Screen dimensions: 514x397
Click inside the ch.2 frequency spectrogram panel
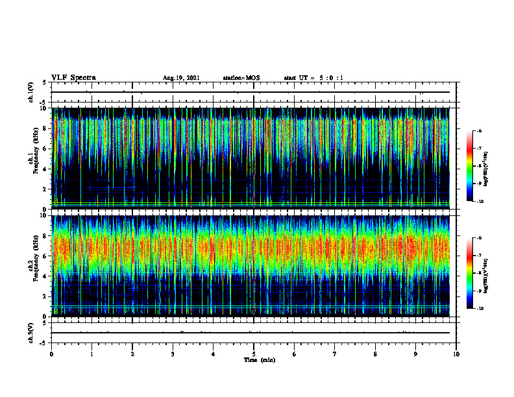(x=251, y=266)
